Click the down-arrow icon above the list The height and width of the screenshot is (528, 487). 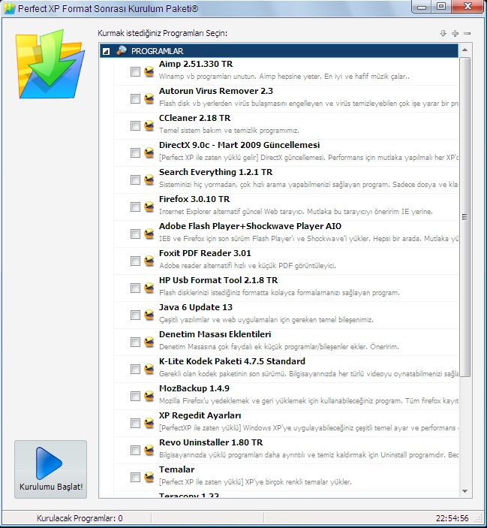point(443,33)
